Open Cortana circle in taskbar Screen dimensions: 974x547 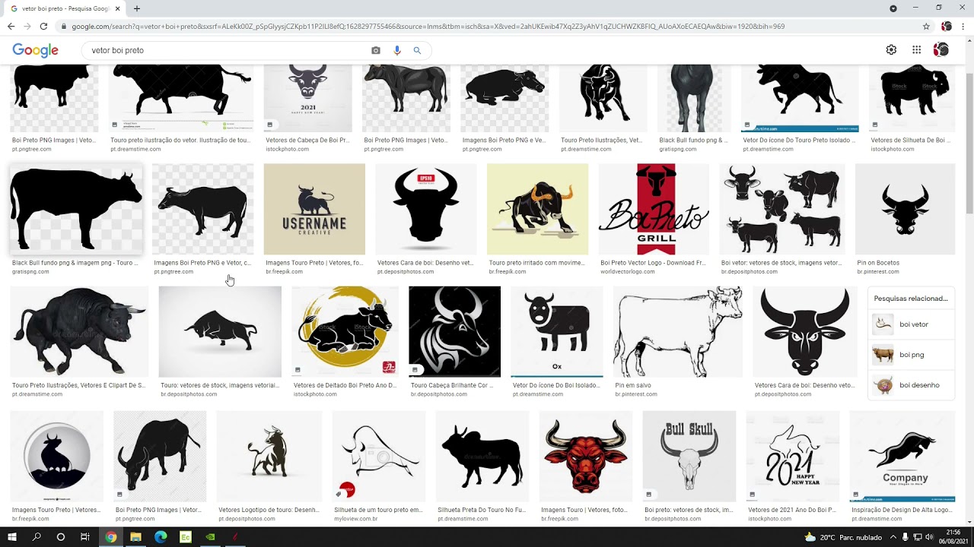click(61, 537)
